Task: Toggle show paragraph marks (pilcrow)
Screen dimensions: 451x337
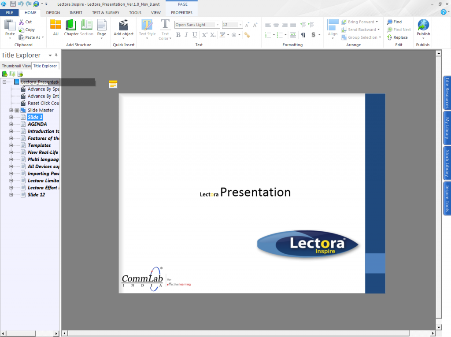Action: click(303, 35)
